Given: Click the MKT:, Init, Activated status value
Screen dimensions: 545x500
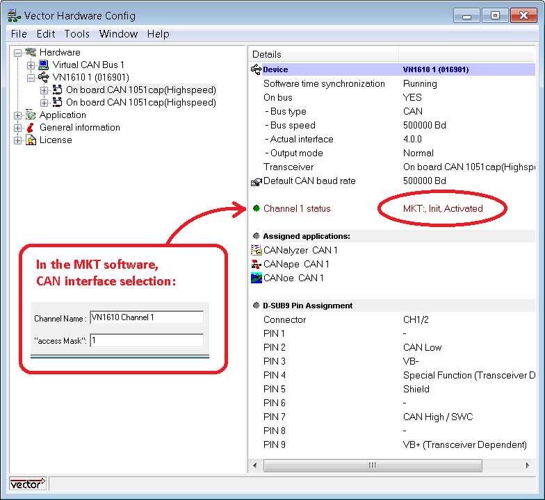Looking at the screenshot, I should (x=443, y=208).
